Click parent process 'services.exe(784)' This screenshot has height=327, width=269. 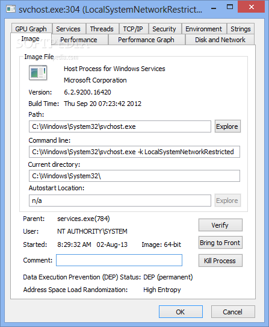tap(84, 219)
